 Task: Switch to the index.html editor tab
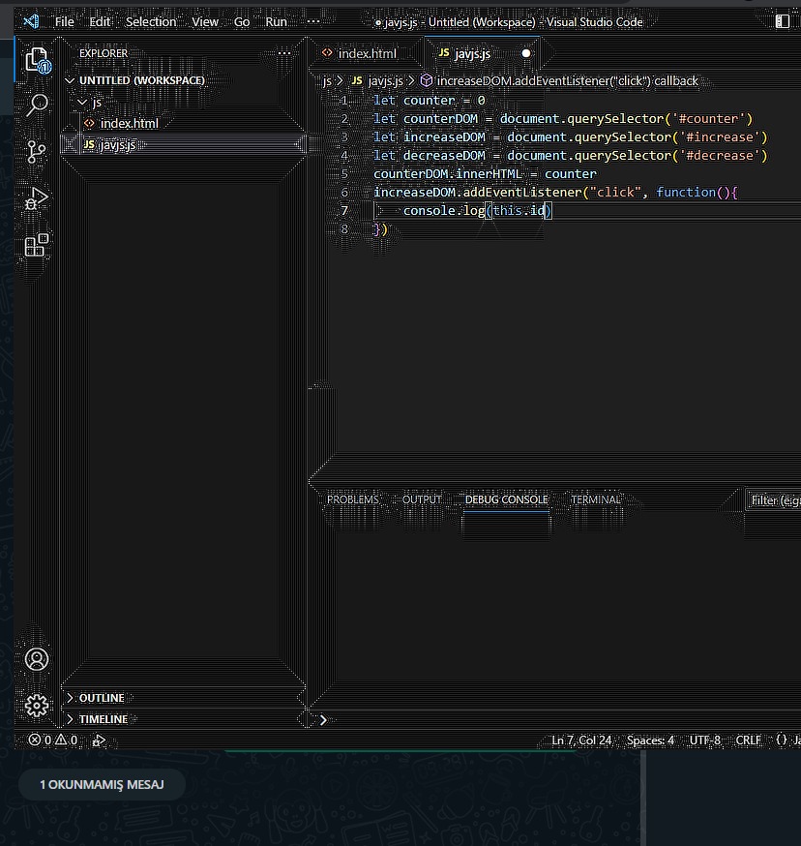coord(360,53)
